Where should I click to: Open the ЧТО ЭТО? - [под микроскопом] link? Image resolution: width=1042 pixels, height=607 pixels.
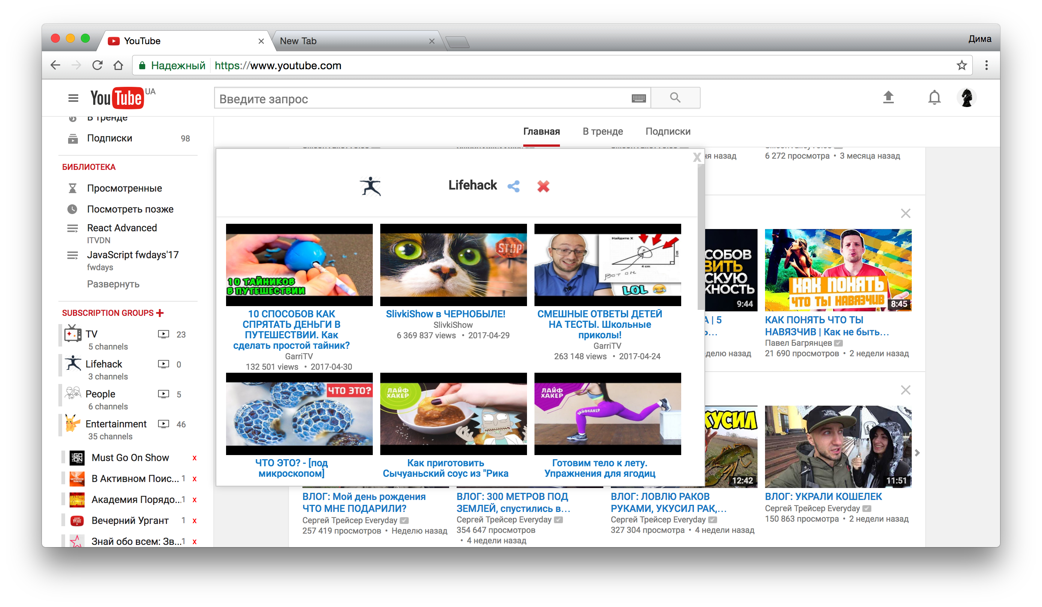[x=292, y=468]
